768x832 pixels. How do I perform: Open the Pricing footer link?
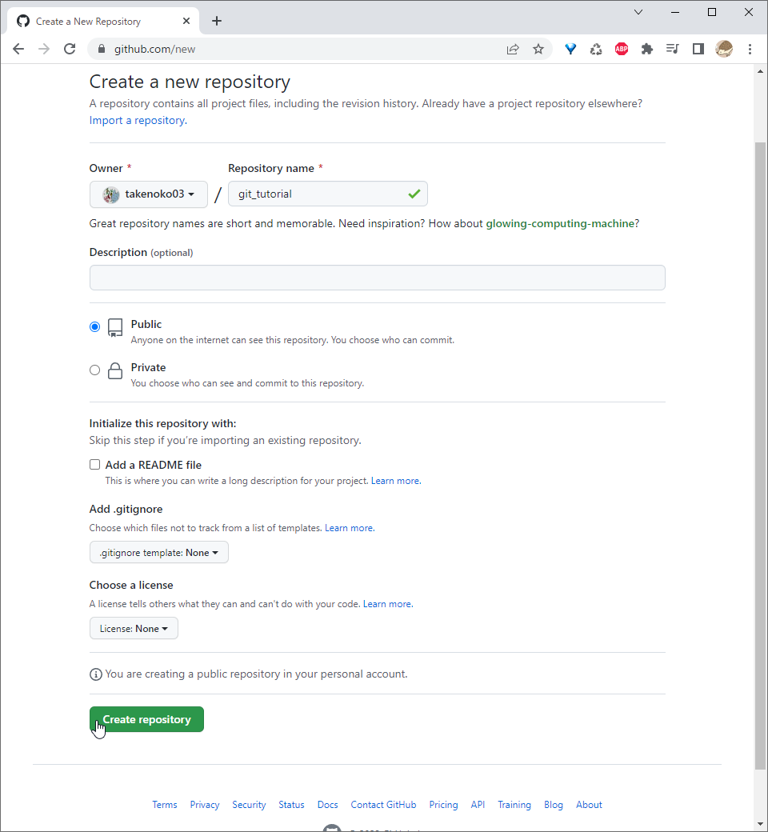point(444,805)
